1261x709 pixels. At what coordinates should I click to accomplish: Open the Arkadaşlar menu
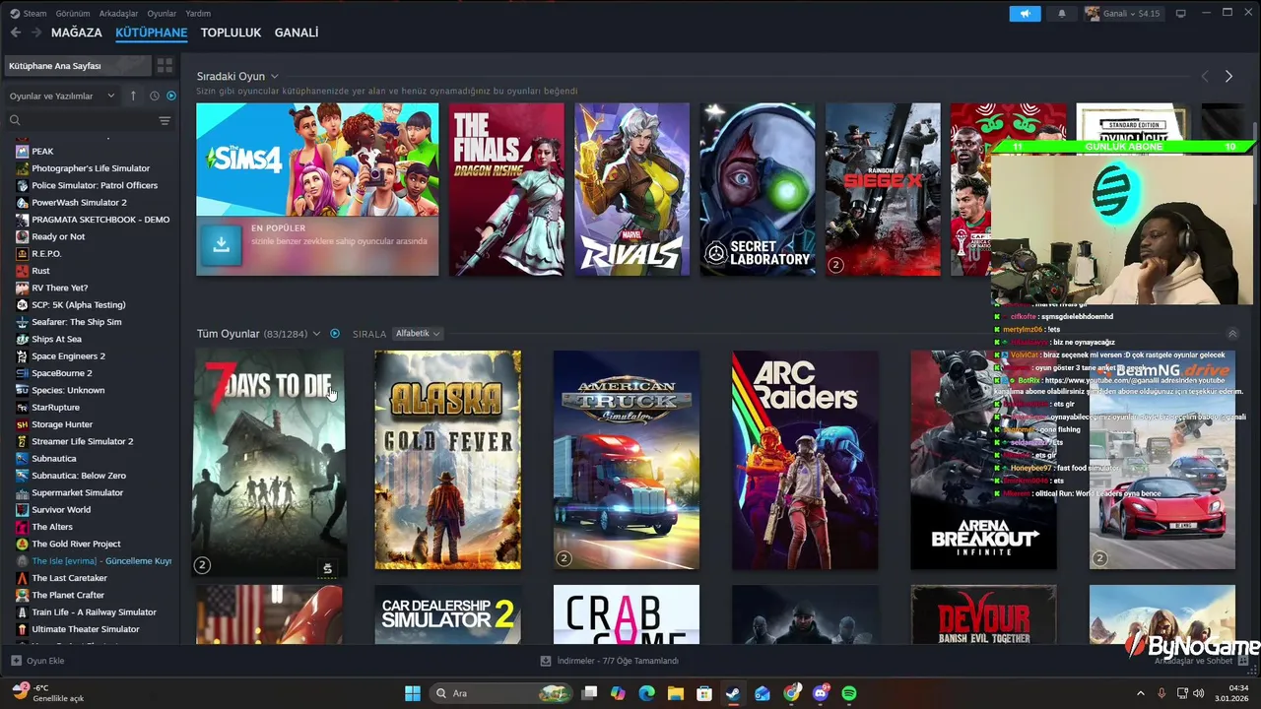tap(118, 14)
